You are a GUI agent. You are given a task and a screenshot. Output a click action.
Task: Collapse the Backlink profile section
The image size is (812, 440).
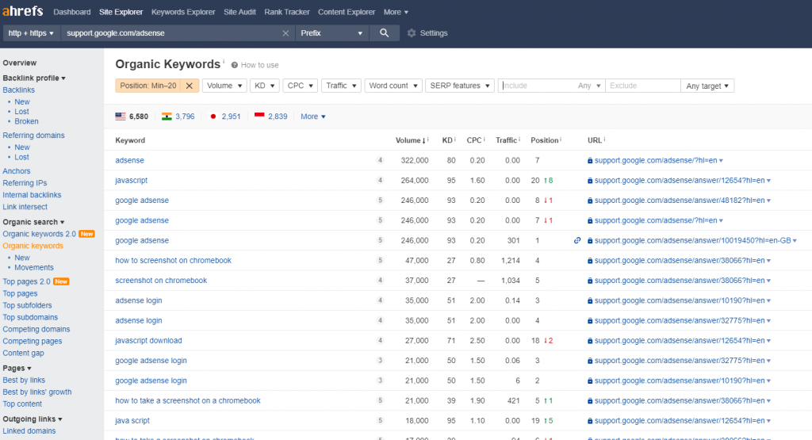click(34, 78)
